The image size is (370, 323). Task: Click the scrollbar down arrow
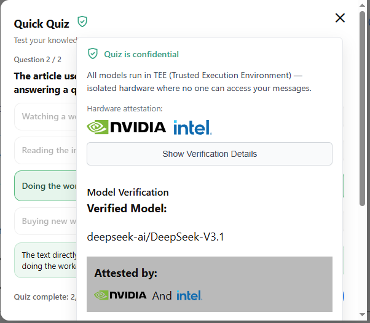pyautogui.click(x=362, y=314)
